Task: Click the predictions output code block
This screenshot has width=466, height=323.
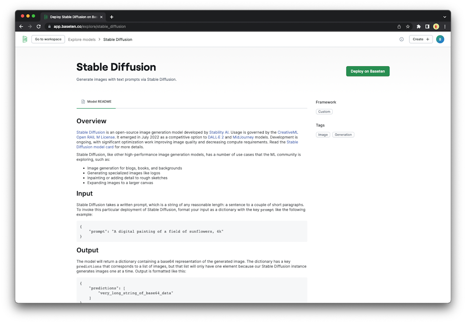Action: point(192,290)
